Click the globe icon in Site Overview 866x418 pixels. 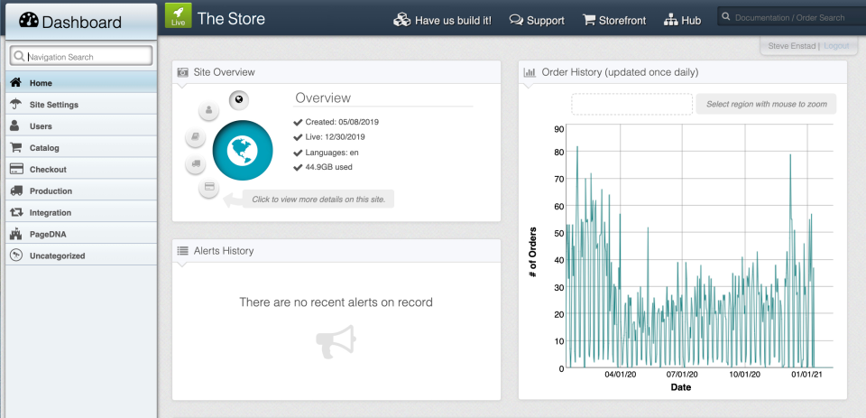tap(243, 150)
